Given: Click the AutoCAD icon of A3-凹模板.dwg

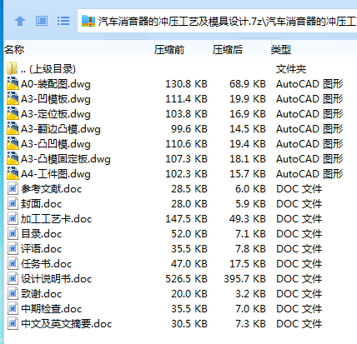Looking at the screenshot, I should point(13,98).
